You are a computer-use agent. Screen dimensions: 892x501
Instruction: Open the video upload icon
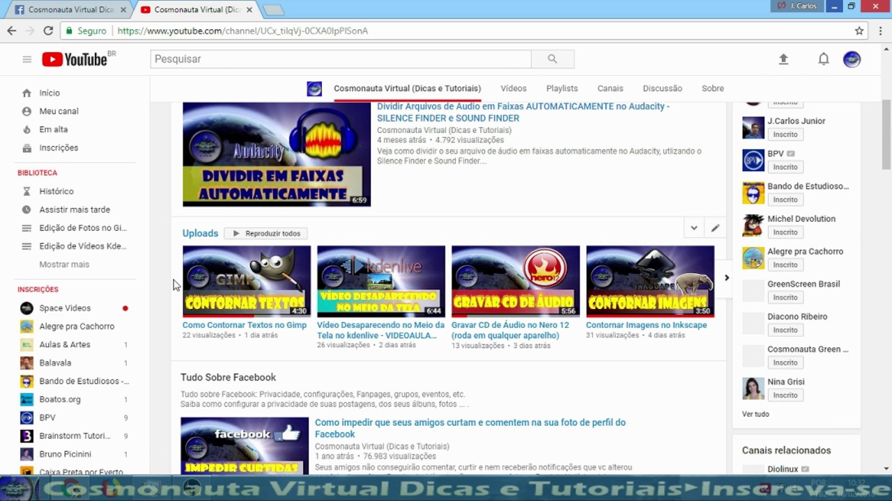point(783,59)
